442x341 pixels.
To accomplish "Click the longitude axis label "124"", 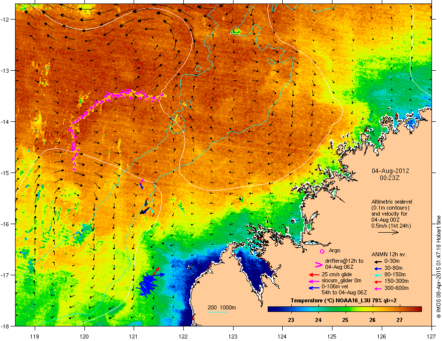I will [282, 336].
